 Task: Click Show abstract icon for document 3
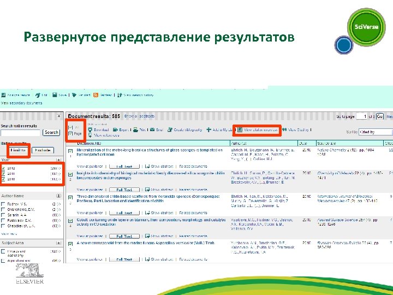coord(147,213)
